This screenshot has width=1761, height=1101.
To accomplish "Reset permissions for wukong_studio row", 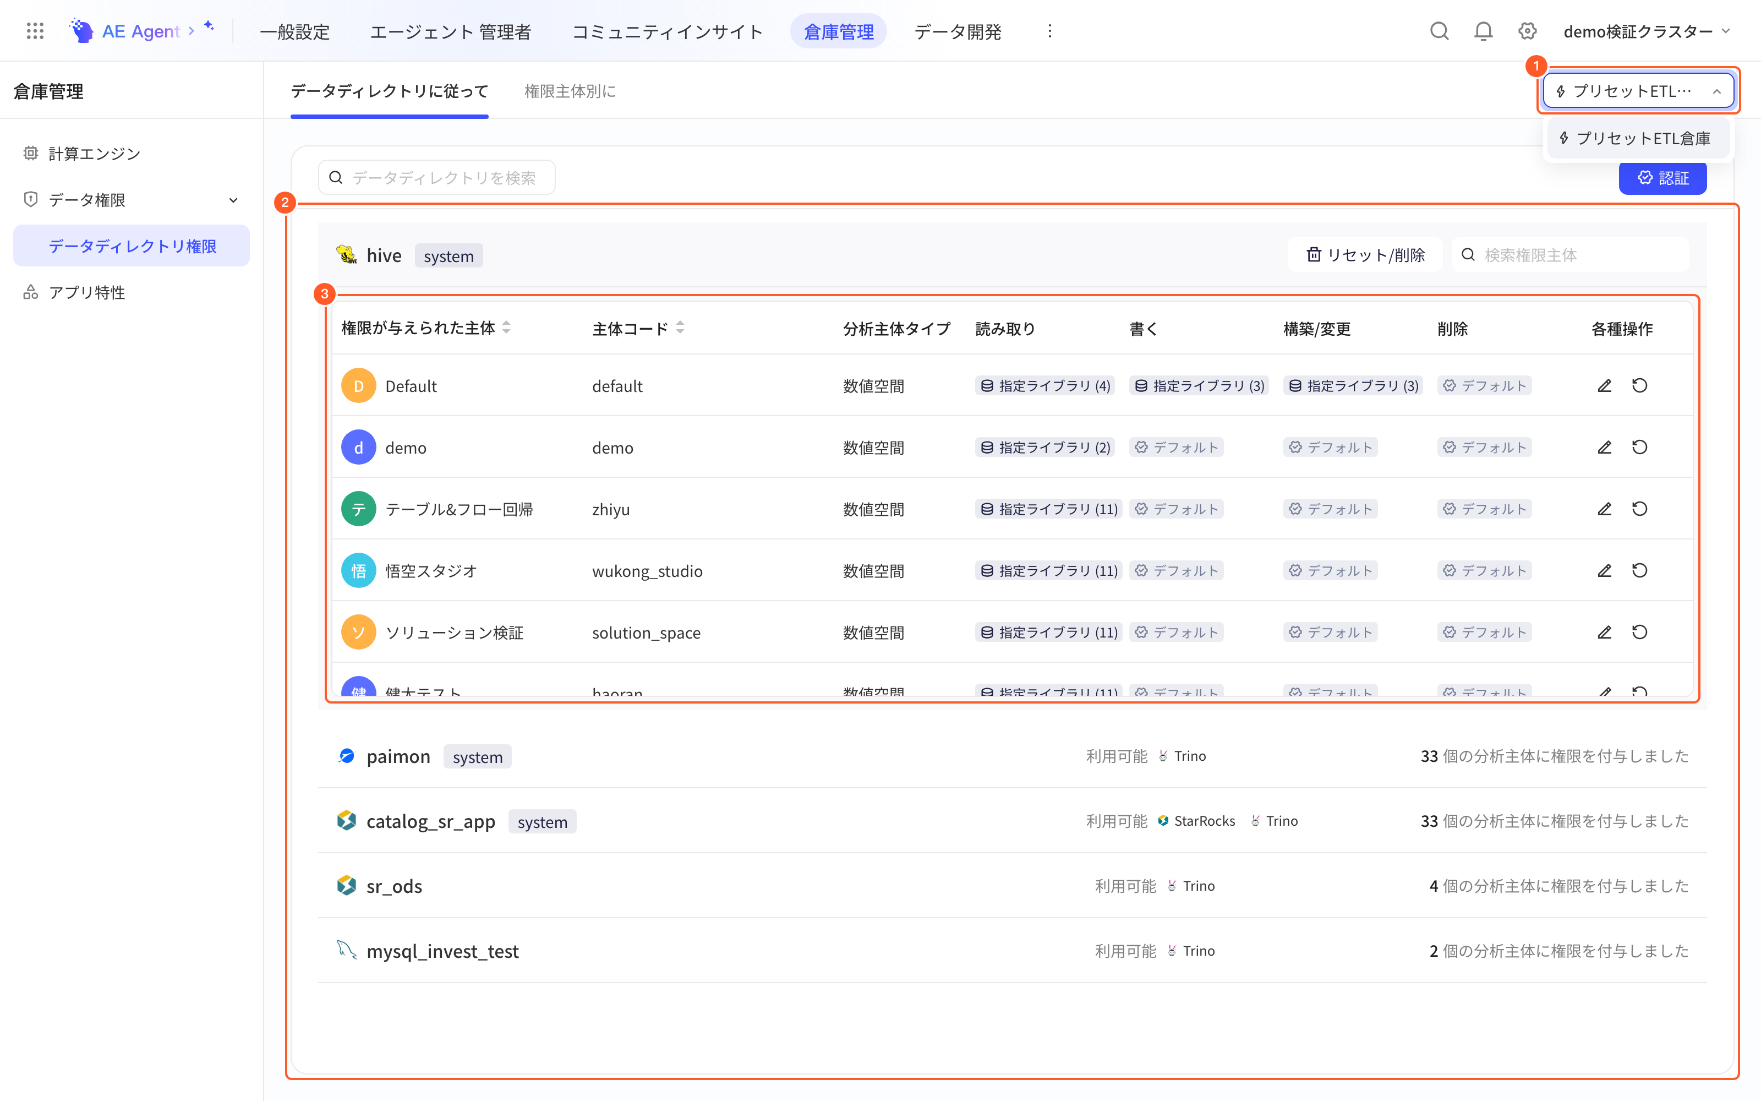I will tap(1639, 570).
